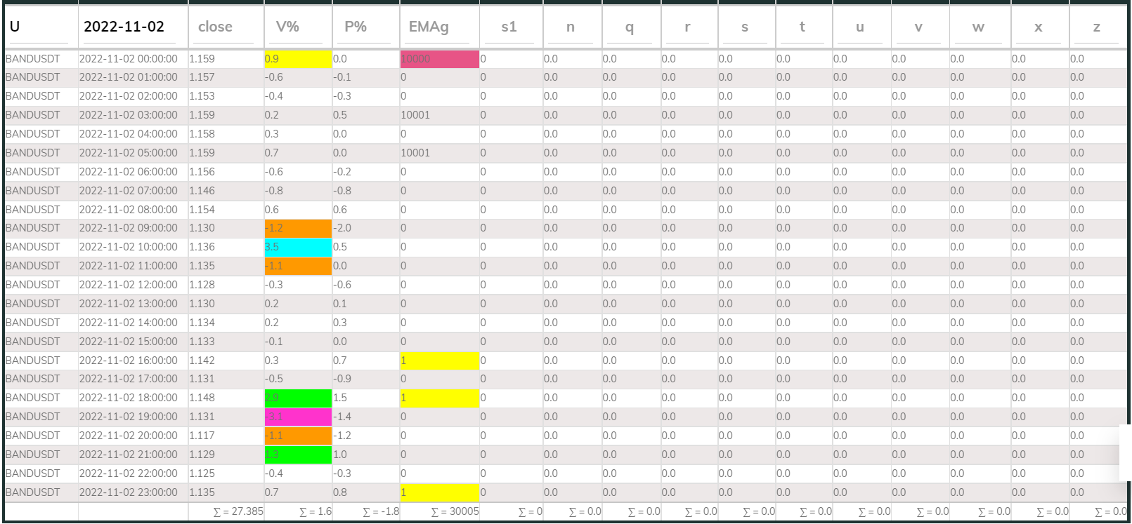Select the green 1.3 V% cell at 21:00

(298, 455)
